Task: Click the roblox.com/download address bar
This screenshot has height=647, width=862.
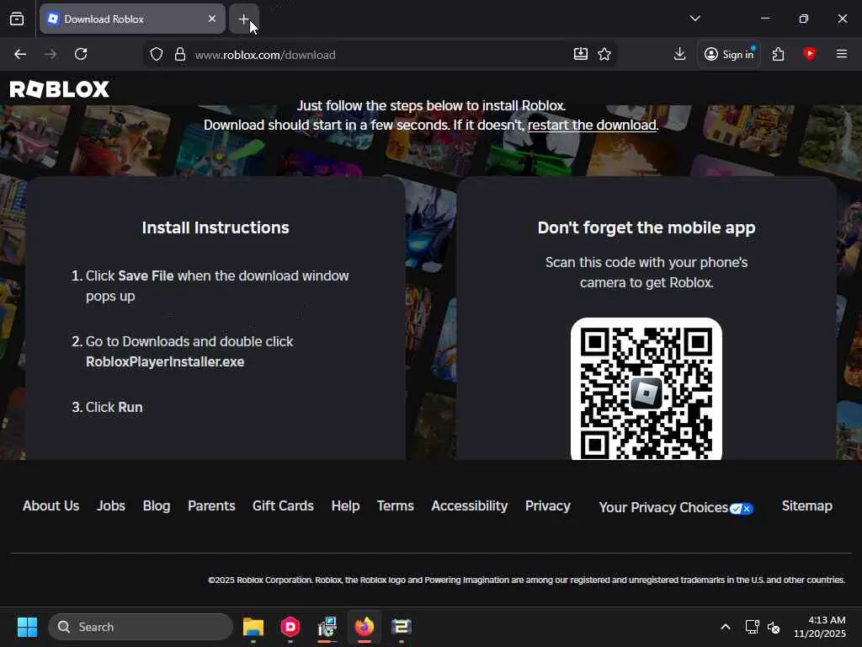Action: click(x=380, y=55)
